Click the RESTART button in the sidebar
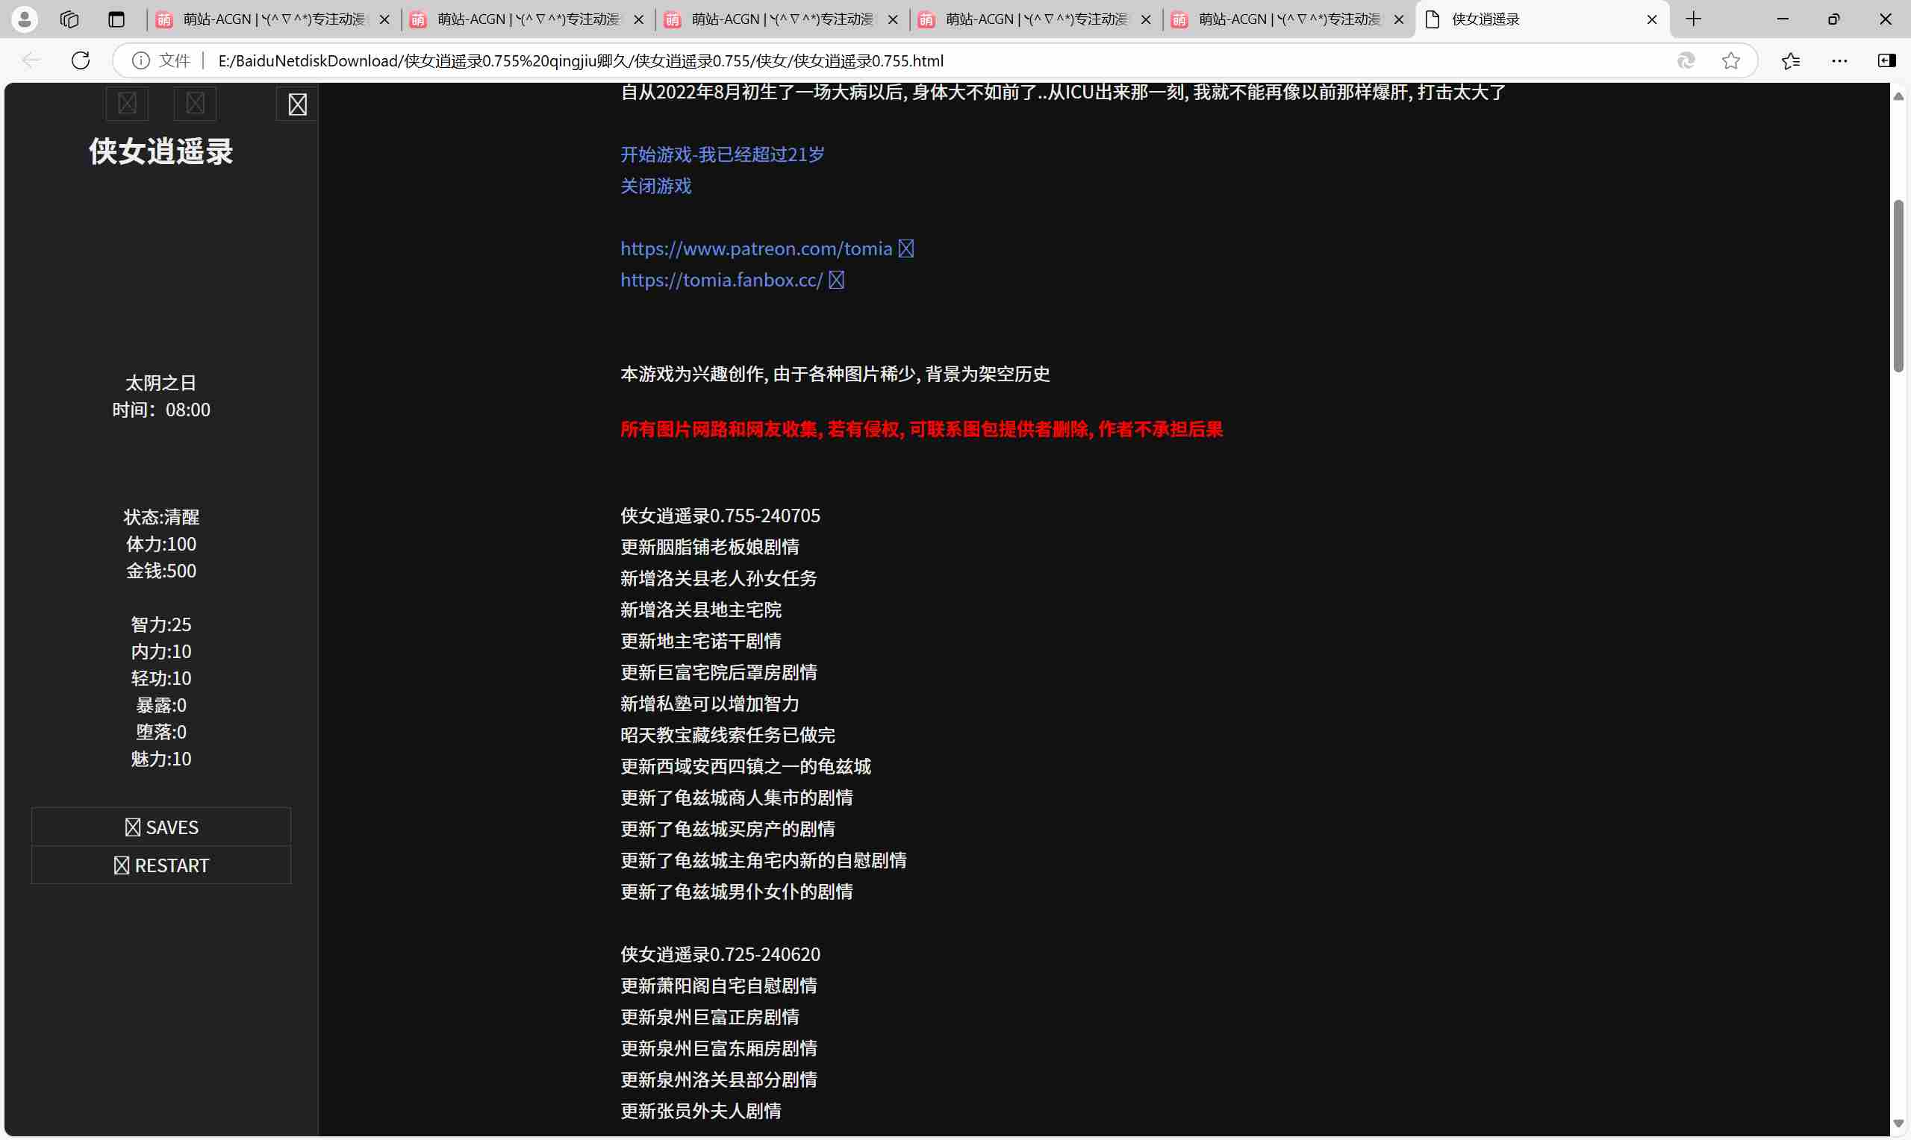The height and width of the screenshot is (1140, 1911). pyautogui.click(x=160, y=865)
